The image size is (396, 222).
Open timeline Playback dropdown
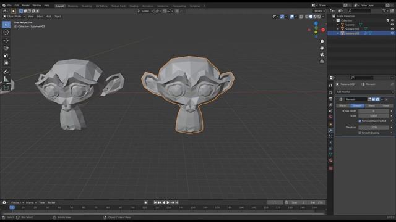click(x=17, y=203)
